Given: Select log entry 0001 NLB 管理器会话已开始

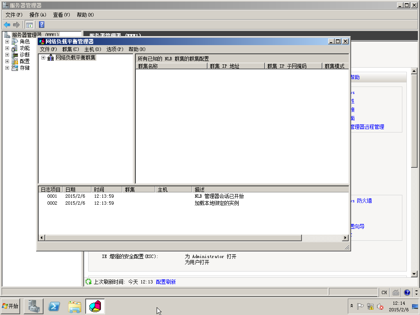Looking at the screenshot, I should point(194,196).
